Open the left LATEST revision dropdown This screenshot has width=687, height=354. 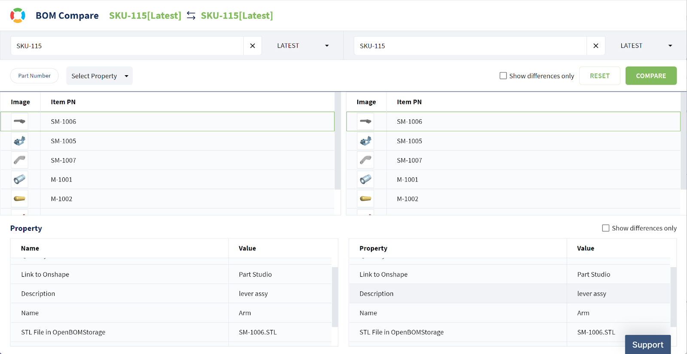click(303, 46)
